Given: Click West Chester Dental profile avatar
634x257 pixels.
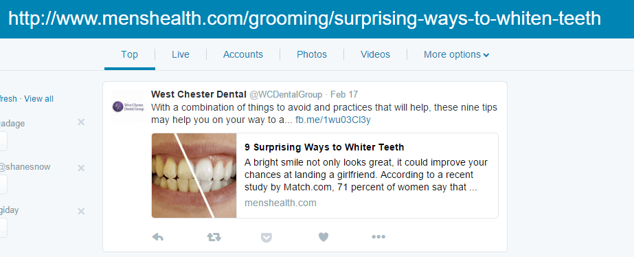Looking at the screenshot, I should click(127, 107).
